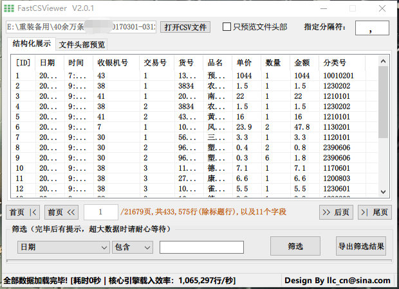The width and height of the screenshot is (399, 289).
Task: Enable the 只预览文件头部 checkbox
Action: tap(227, 27)
